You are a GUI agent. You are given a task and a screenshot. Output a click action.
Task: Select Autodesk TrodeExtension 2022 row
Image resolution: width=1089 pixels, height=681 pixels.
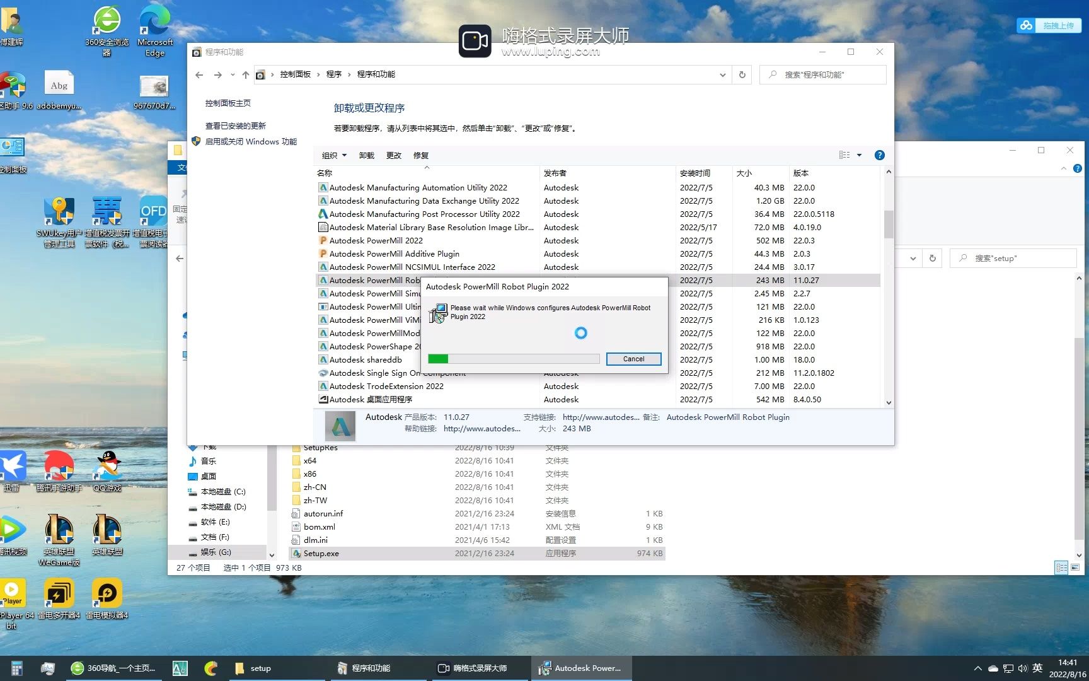click(597, 386)
